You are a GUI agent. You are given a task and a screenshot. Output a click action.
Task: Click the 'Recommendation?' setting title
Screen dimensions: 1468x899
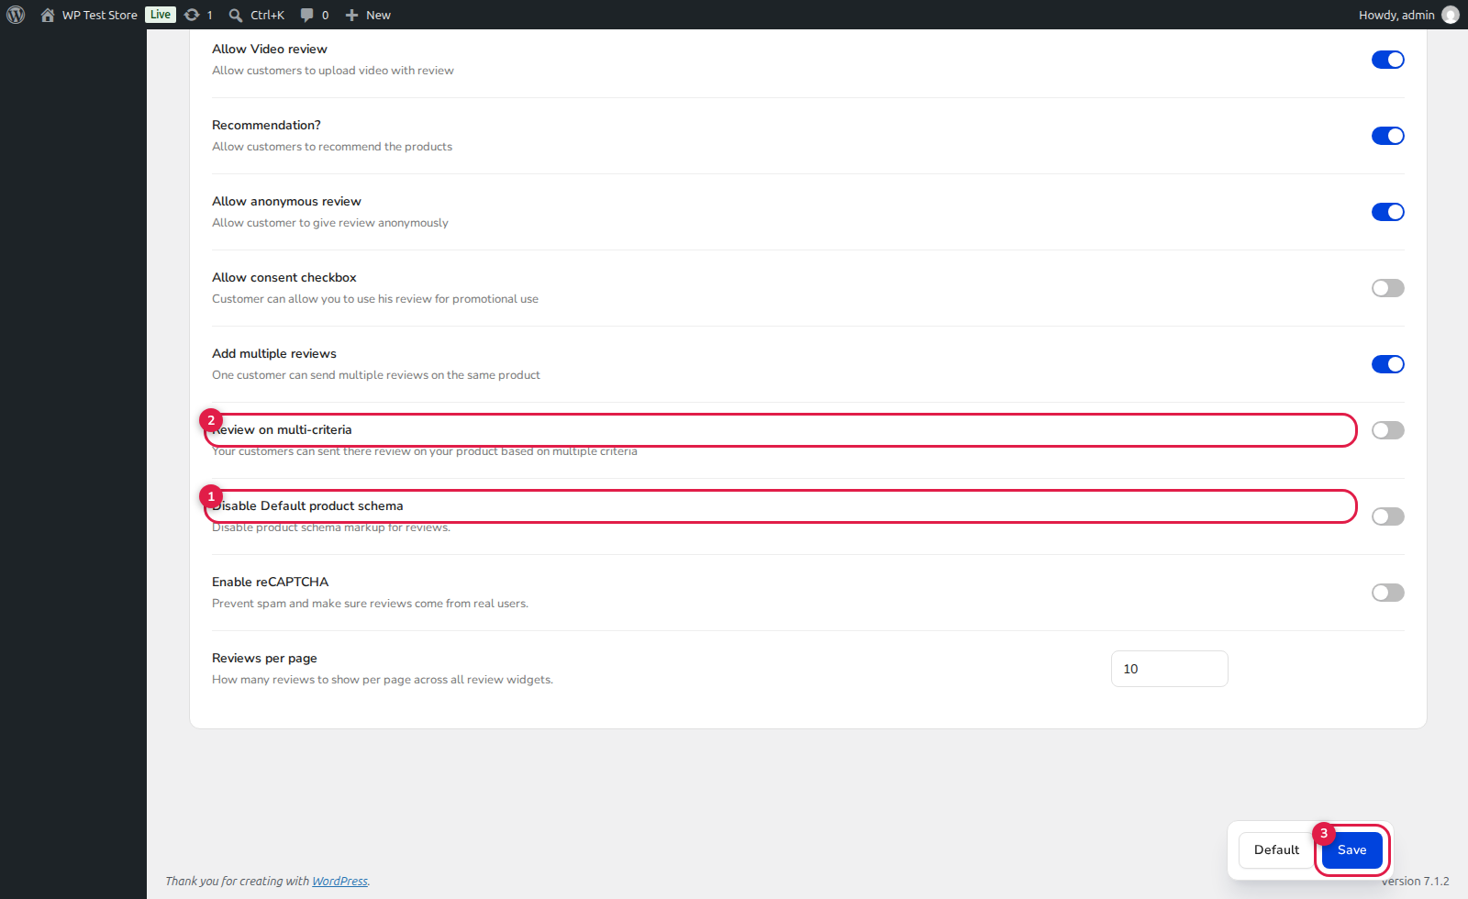pyautogui.click(x=266, y=126)
